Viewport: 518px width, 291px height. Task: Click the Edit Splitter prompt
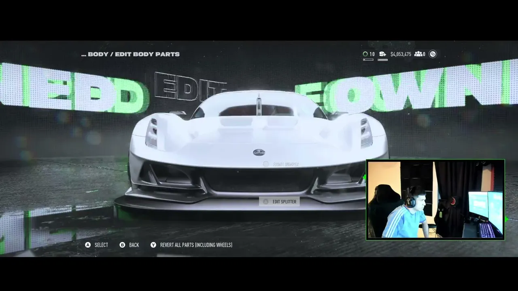[279, 201]
